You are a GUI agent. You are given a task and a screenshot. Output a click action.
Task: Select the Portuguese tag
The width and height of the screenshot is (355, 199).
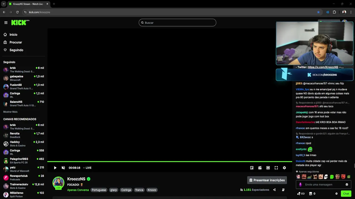pyautogui.click(x=99, y=190)
